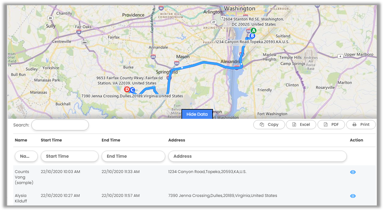The height and width of the screenshot is (211, 384).
Task: Click the green A map marker
Action: click(254, 31)
